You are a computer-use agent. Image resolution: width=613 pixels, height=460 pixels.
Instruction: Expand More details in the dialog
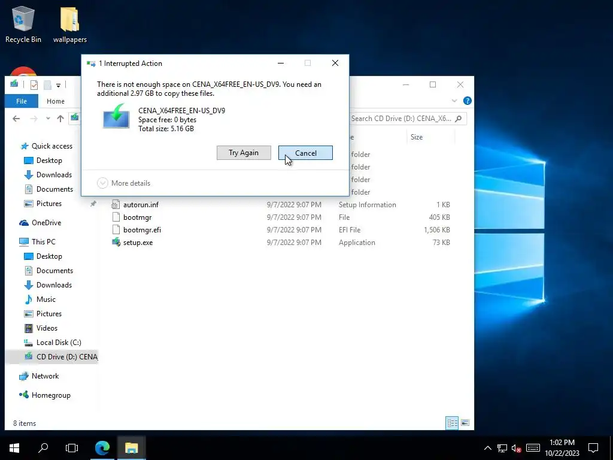[123, 183]
